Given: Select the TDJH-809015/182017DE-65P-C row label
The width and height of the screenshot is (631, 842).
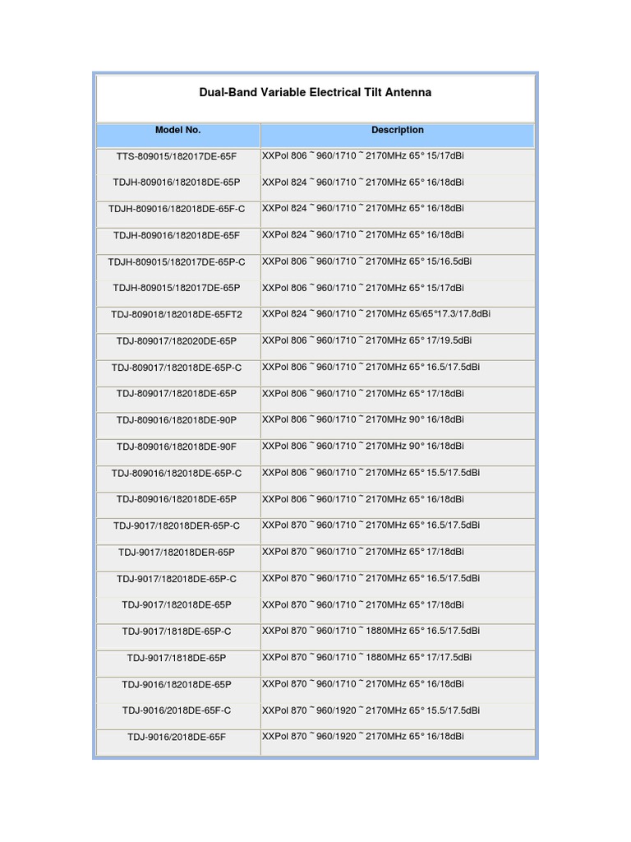Looking at the screenshot, I should tap(177, 261).
